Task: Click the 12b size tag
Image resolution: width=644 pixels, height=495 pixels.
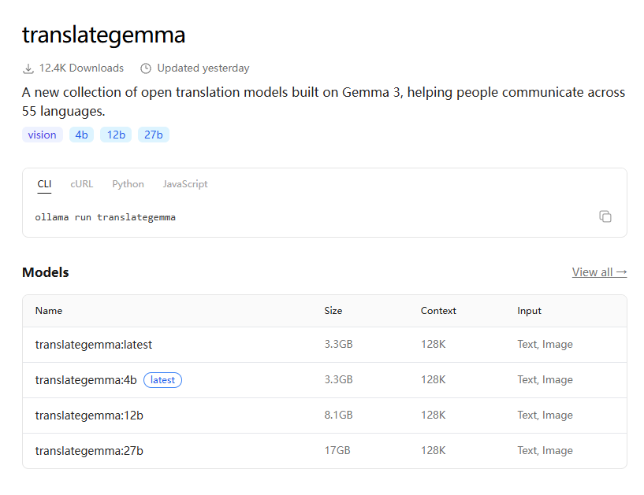Action: click(x=116, y=135)
